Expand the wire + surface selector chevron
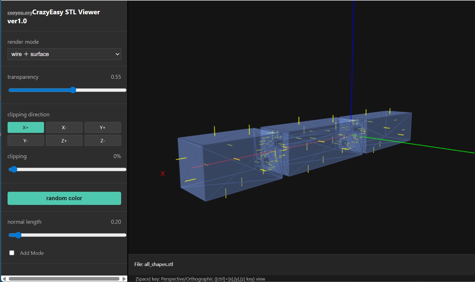475x282 pixels. pos(117,54)
